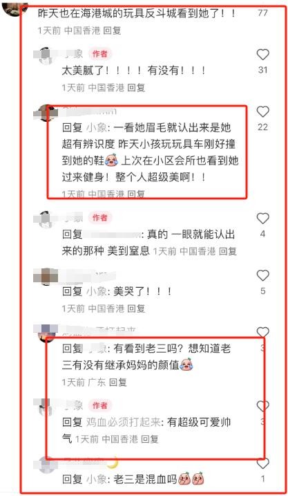
Task: Reply to the 太美腻了 comment
Action: coord(136,88)
